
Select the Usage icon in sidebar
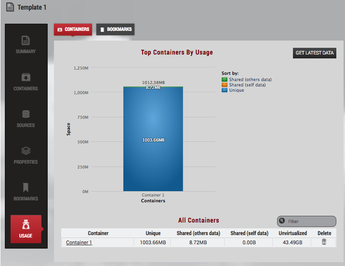[x=26, y=225]
